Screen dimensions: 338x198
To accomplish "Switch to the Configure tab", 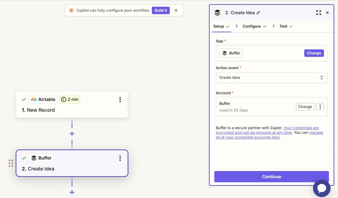I will (251, 26).
